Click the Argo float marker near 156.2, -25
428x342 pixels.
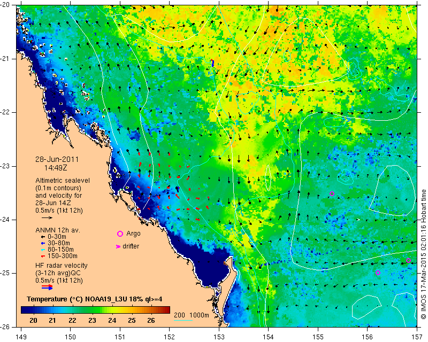378,273
